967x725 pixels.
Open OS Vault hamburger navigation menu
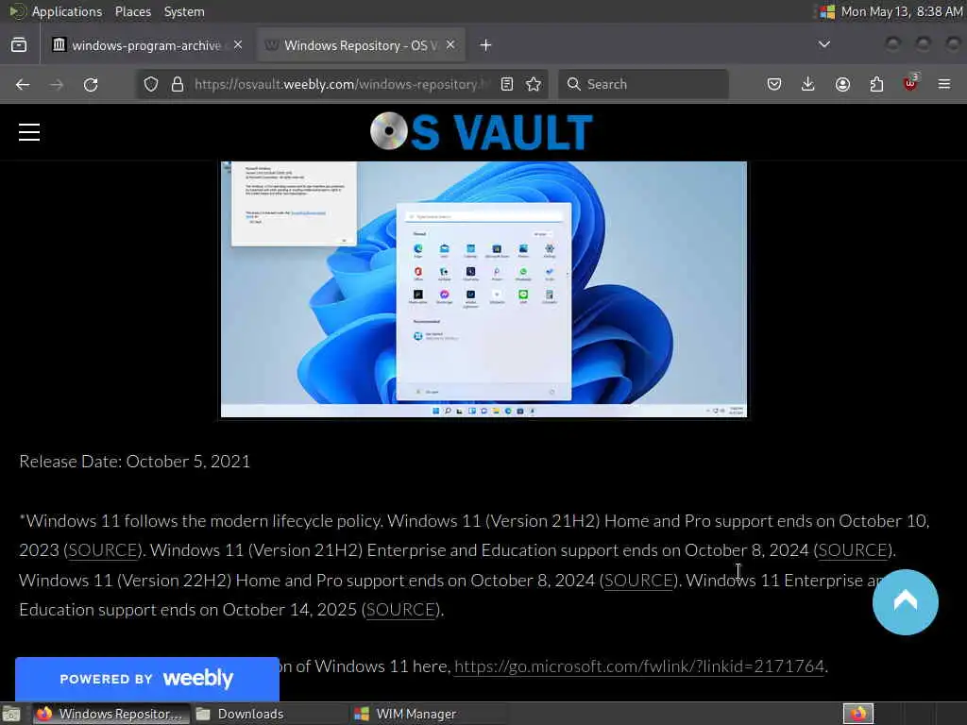(29, 132)
